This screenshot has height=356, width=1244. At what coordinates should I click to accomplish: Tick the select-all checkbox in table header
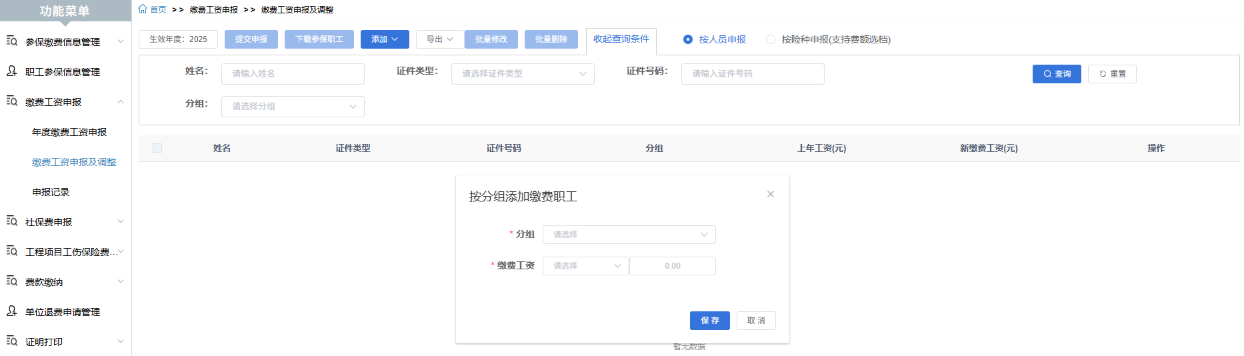157,148
